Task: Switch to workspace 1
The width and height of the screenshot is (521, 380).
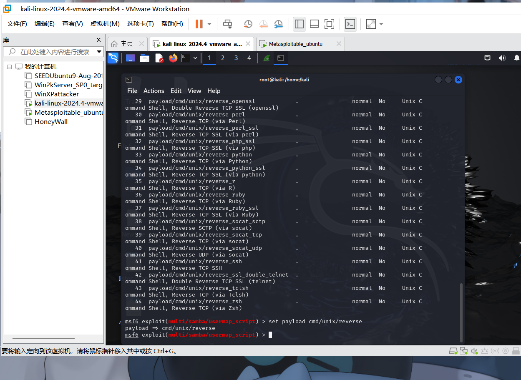Action: click(x=209, y=58)
